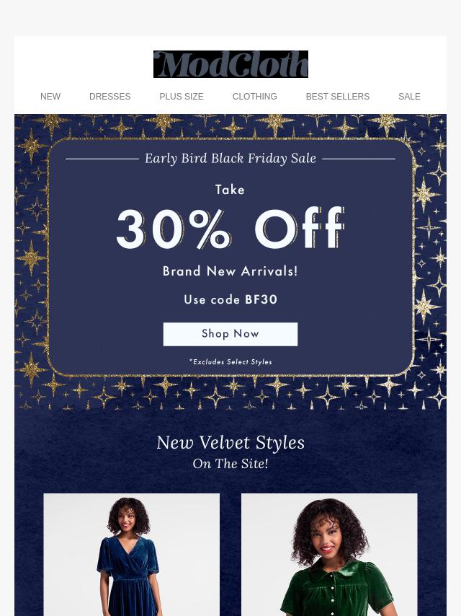
Task: Click the Excludes Select Styles note
Action: 230,362
